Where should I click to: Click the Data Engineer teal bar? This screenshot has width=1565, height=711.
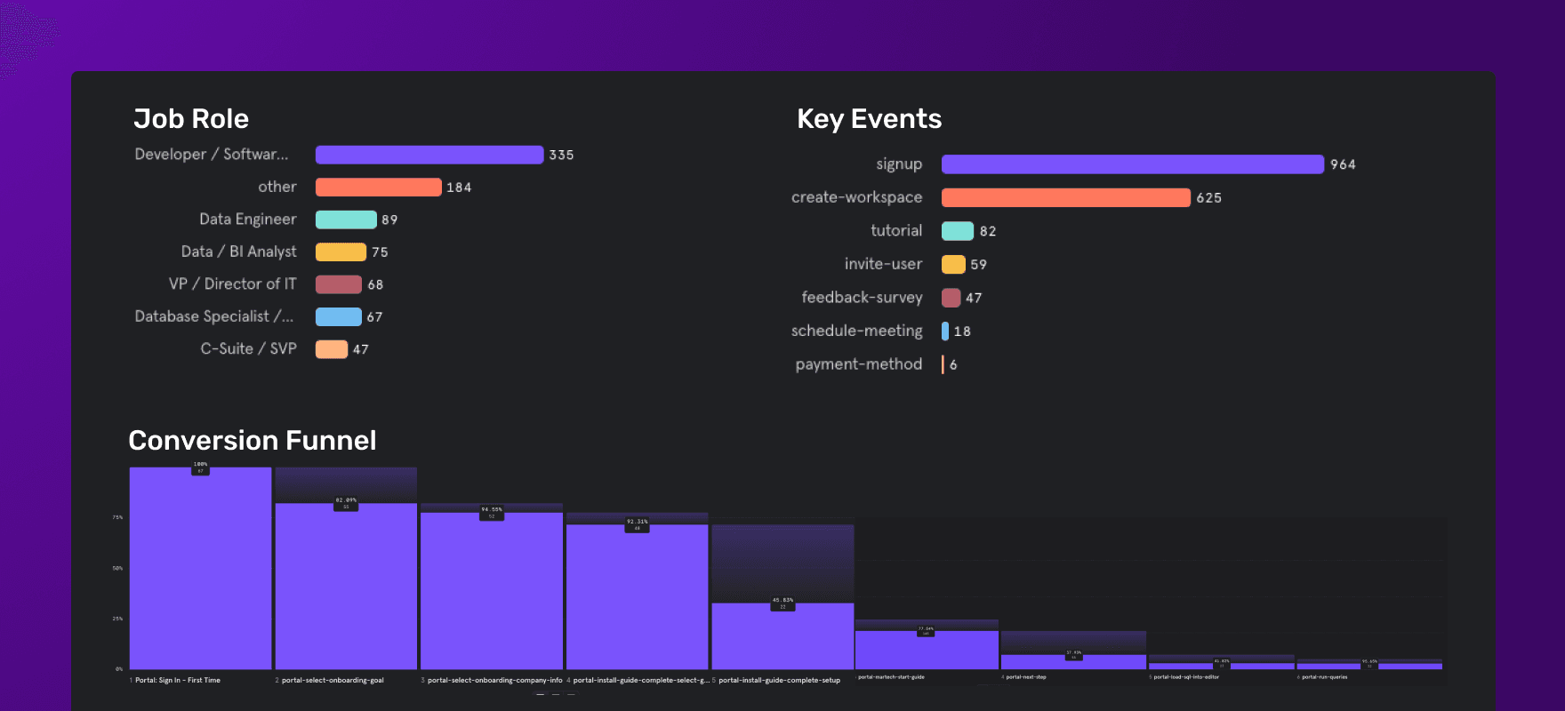[x=346, y=220]
